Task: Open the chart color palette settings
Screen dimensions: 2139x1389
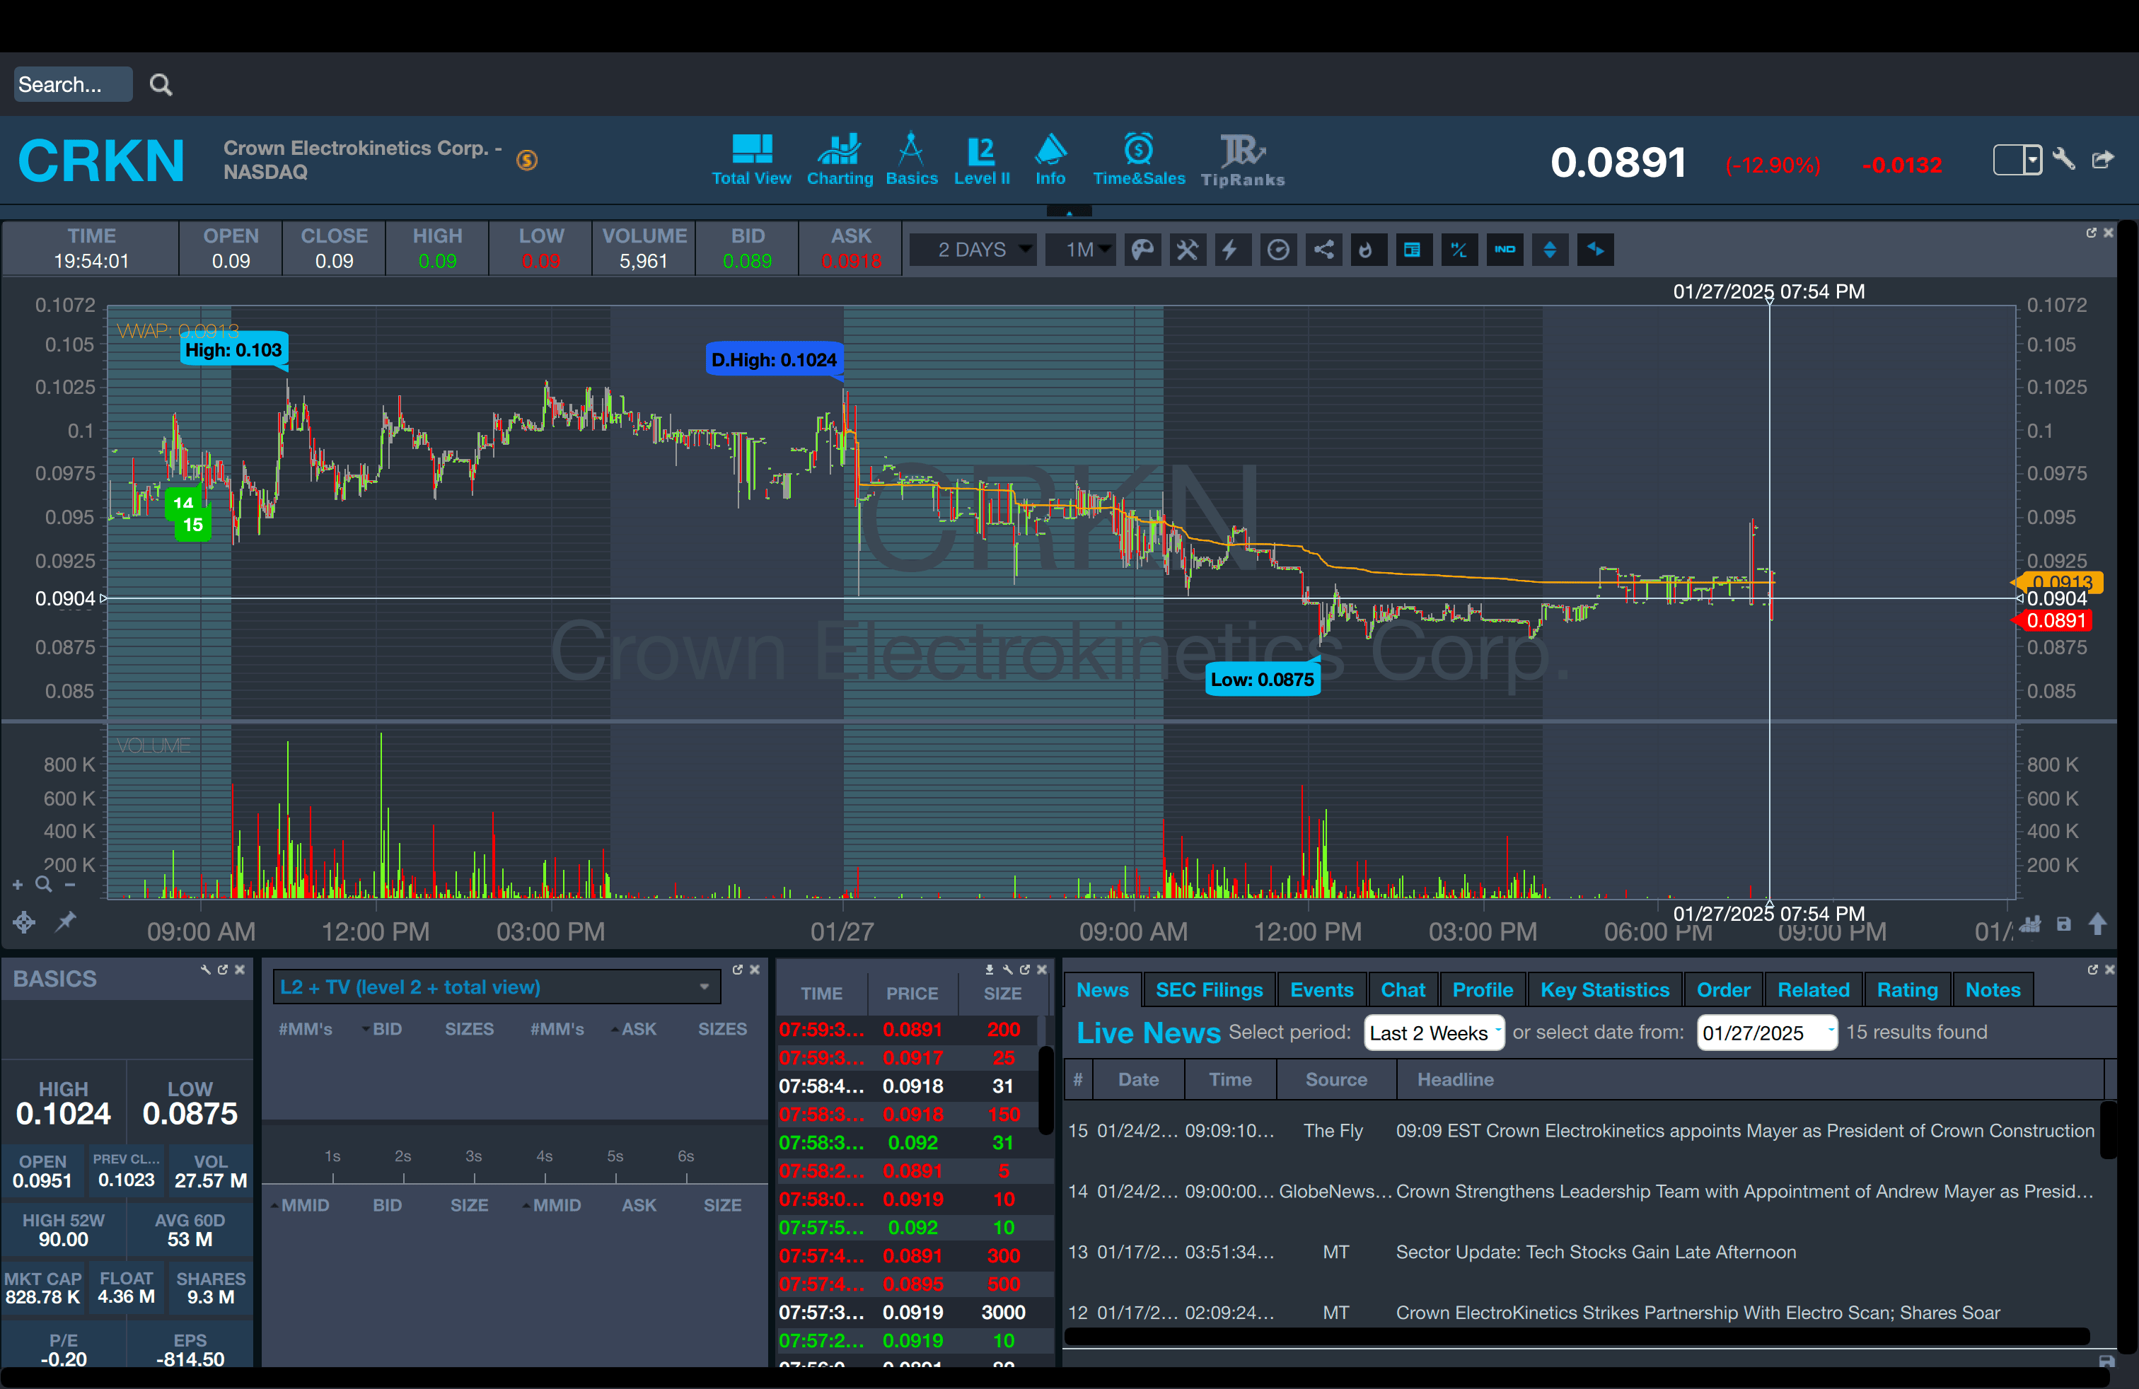Action: [1142, 250]
